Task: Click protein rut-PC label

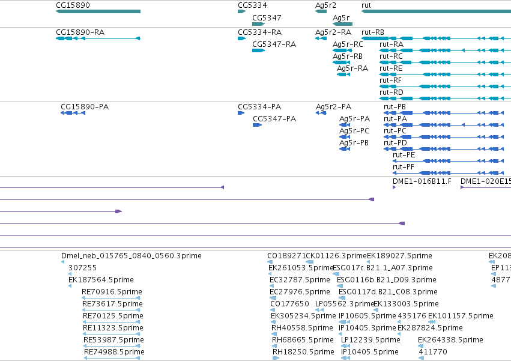Action: click(x=395, y=131)
